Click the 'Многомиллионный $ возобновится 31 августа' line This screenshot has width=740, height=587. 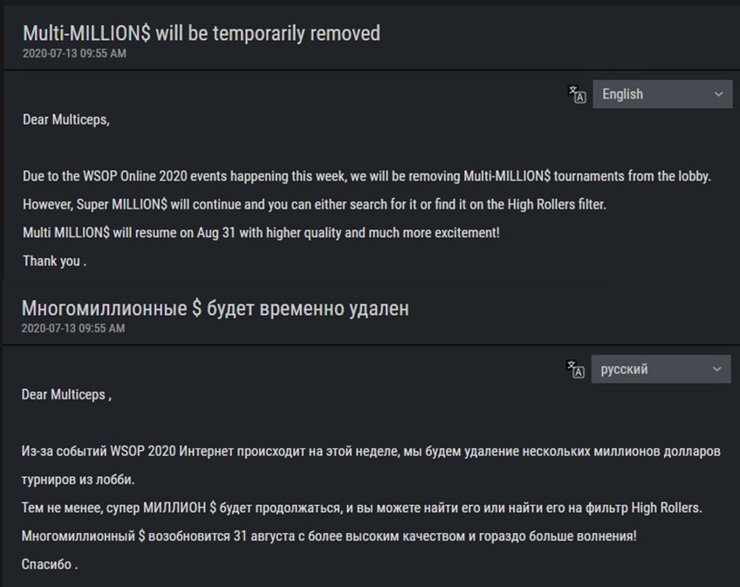pyautogui.click(x=329, y=536)
